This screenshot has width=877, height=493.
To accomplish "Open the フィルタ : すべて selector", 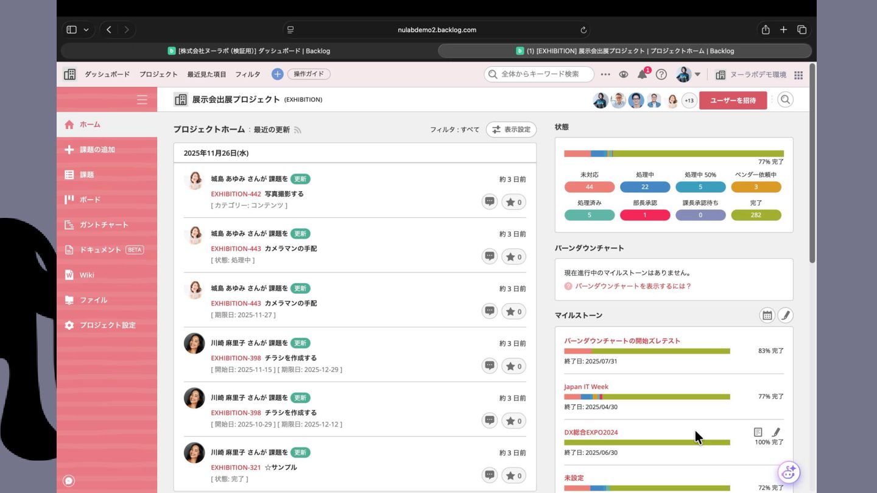I will coord(454,130).
